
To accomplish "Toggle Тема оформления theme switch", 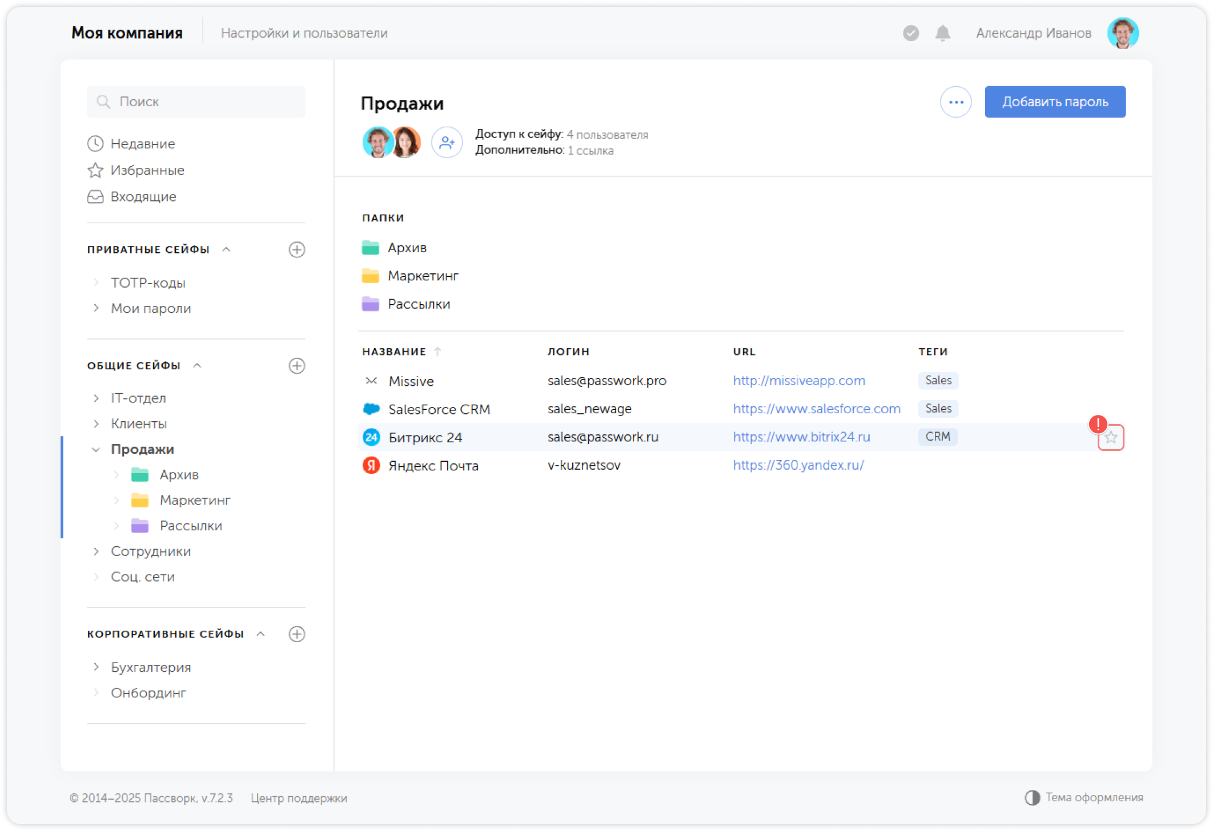I will [x=1032, y=797].
